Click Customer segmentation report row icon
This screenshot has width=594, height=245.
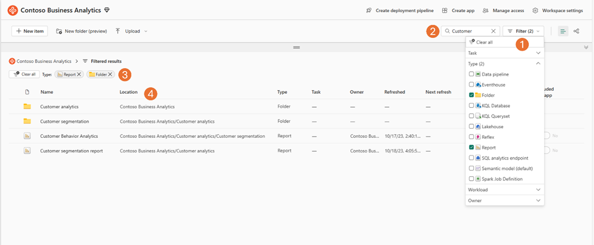click(27, 151)
